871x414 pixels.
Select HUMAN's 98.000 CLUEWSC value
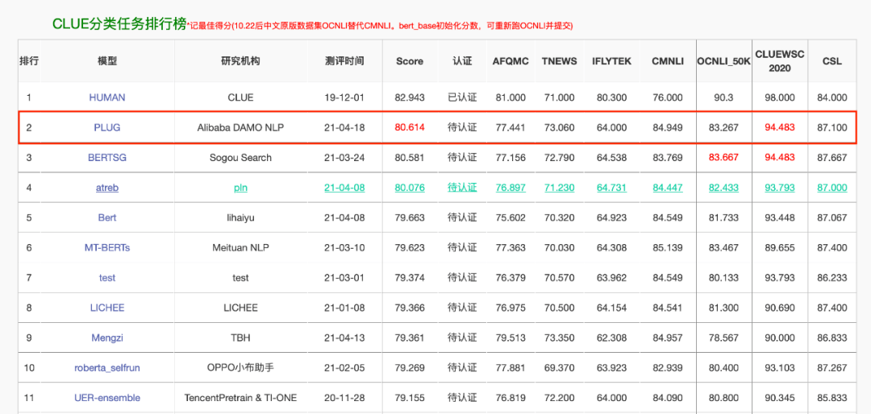pyautogui.click(x=779, y=97)
